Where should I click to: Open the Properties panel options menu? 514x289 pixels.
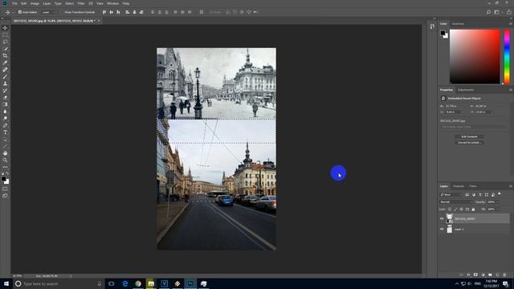coord(511,89)
